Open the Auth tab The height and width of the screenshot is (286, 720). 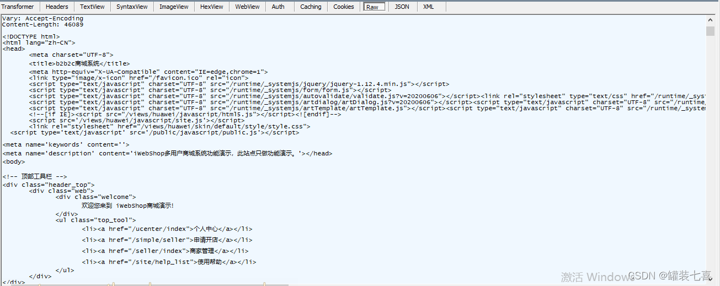point(278,7)
